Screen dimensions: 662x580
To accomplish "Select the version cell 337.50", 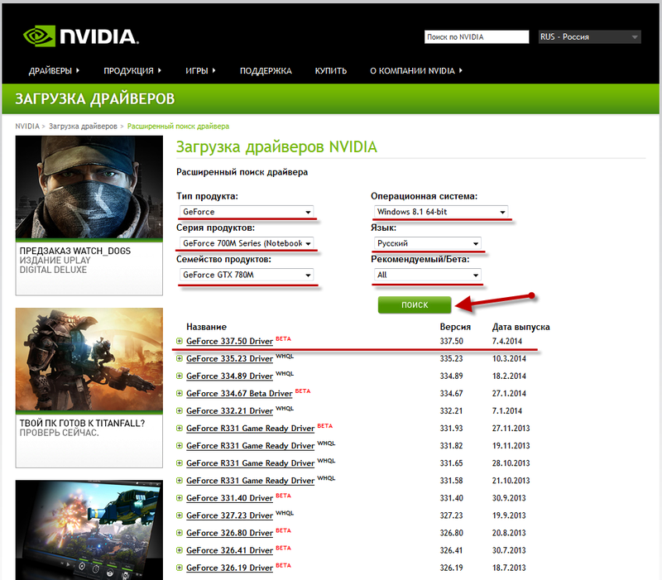I will pyautogui.click(x=451, y=341).
